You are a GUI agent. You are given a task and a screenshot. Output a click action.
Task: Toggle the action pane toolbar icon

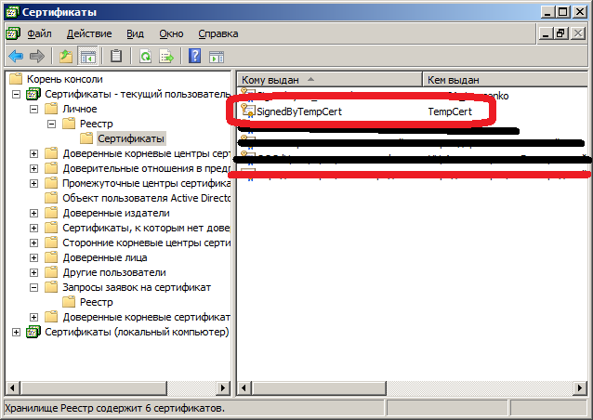[x=217, y=57]
